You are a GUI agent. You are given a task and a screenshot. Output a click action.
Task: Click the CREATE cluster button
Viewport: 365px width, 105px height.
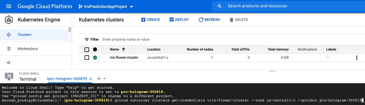click(151, 20)
